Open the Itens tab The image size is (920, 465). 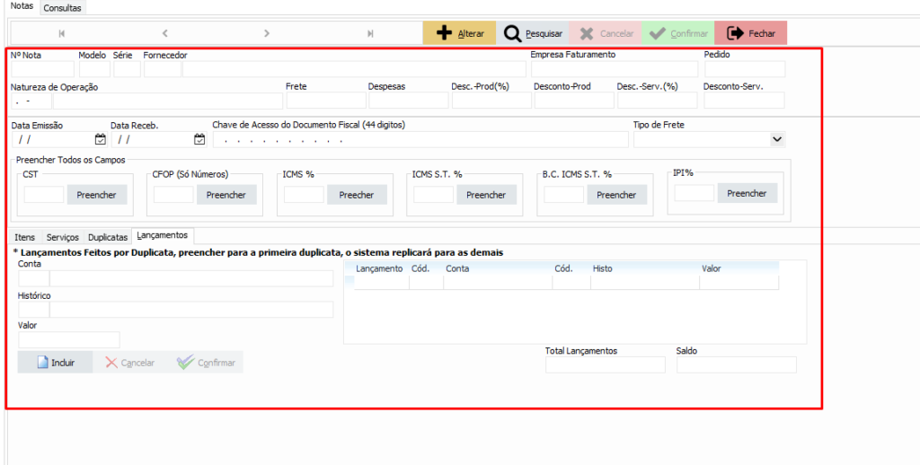(25, 238)
